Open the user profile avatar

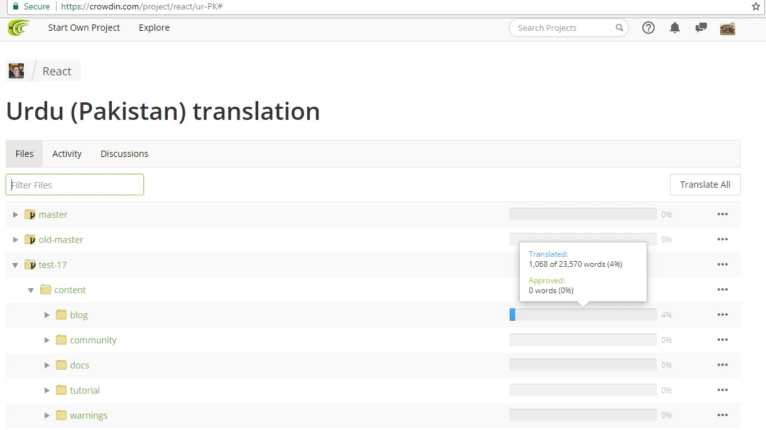(728, 28)
